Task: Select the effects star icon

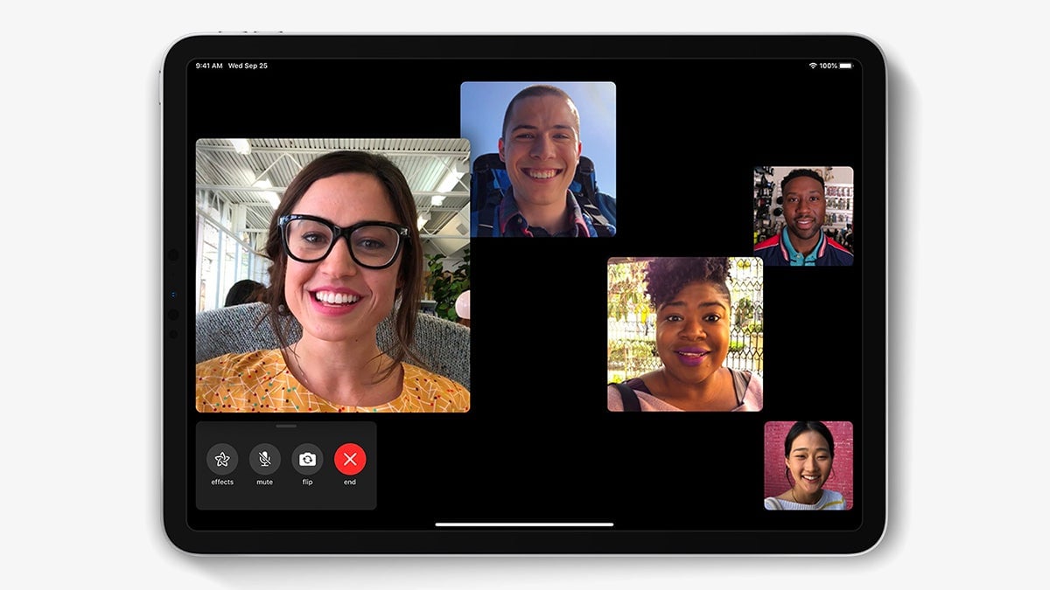Action: tap(223, 458)
